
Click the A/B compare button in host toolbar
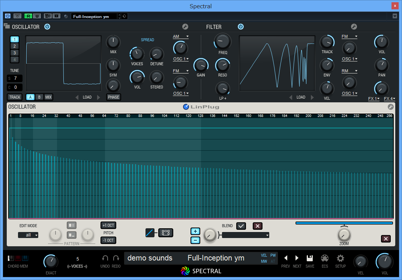48,16
